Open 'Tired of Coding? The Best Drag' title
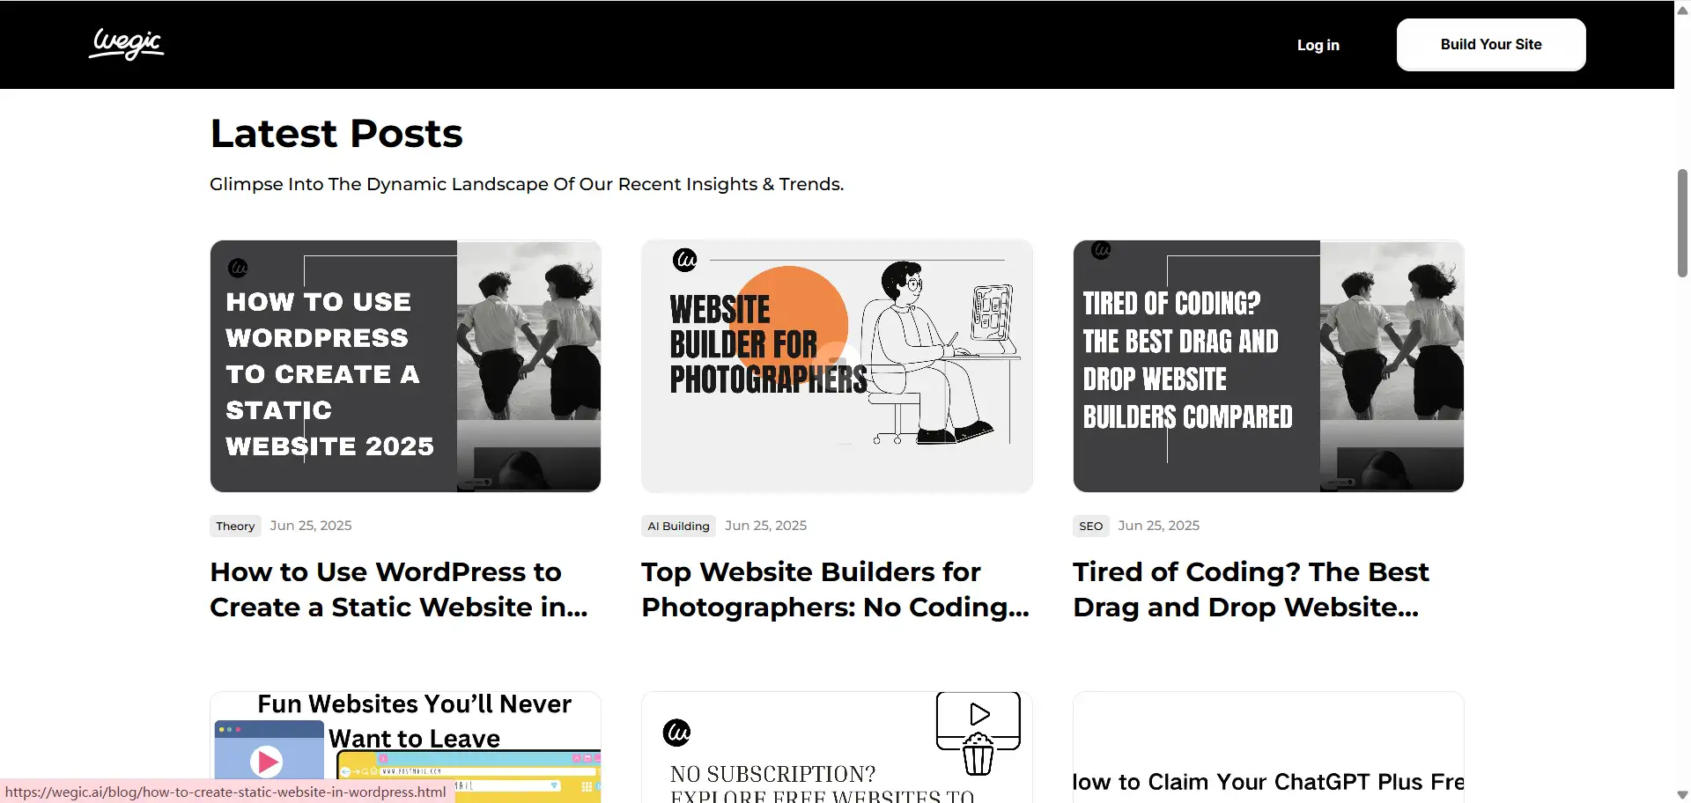This screenshot has width=1691, height=803. (1251, 589)
